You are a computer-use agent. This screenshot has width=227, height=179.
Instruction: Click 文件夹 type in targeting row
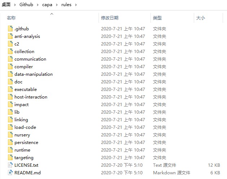(160, 158)
